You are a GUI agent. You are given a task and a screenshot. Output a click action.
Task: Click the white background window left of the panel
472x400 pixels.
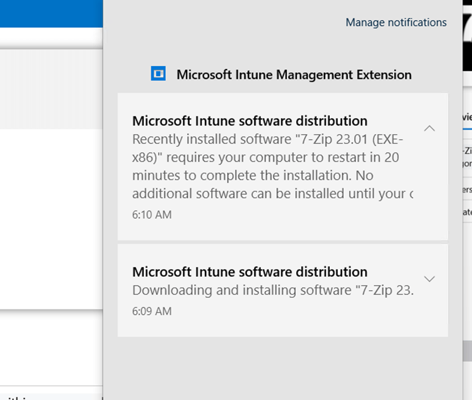coord(51,219)
